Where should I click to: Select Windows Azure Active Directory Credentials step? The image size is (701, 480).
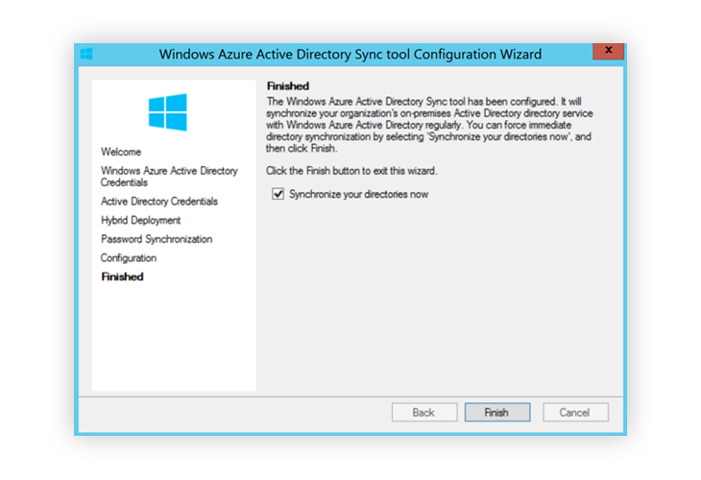point(169,177)
